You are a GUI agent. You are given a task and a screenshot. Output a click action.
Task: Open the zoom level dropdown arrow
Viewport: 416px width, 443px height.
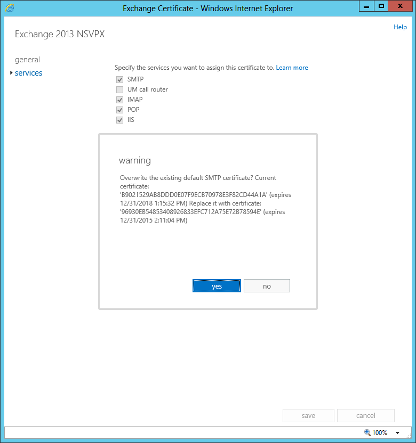pos(397,433)
